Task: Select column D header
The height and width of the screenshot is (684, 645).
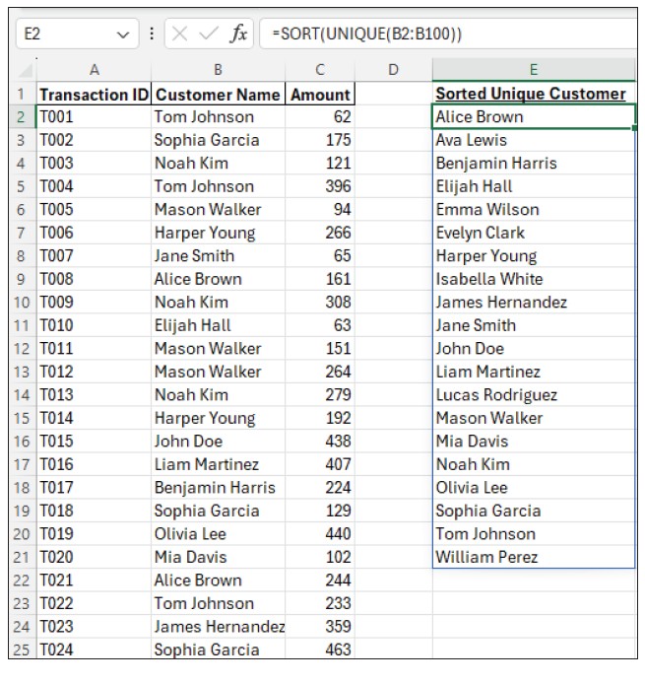Action: (x=393, y=69)
